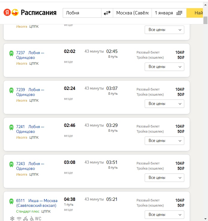Open train 7243 Лобня — Одинцово link
Image resolution: width=208 pixels, height=221 pixels.
tap(30, 166)
